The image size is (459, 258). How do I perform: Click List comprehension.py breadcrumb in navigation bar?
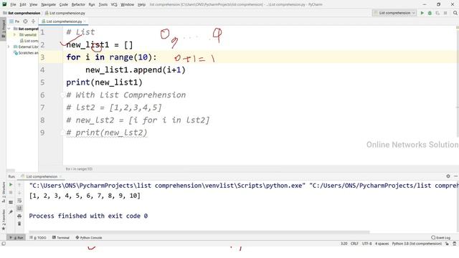65,13
